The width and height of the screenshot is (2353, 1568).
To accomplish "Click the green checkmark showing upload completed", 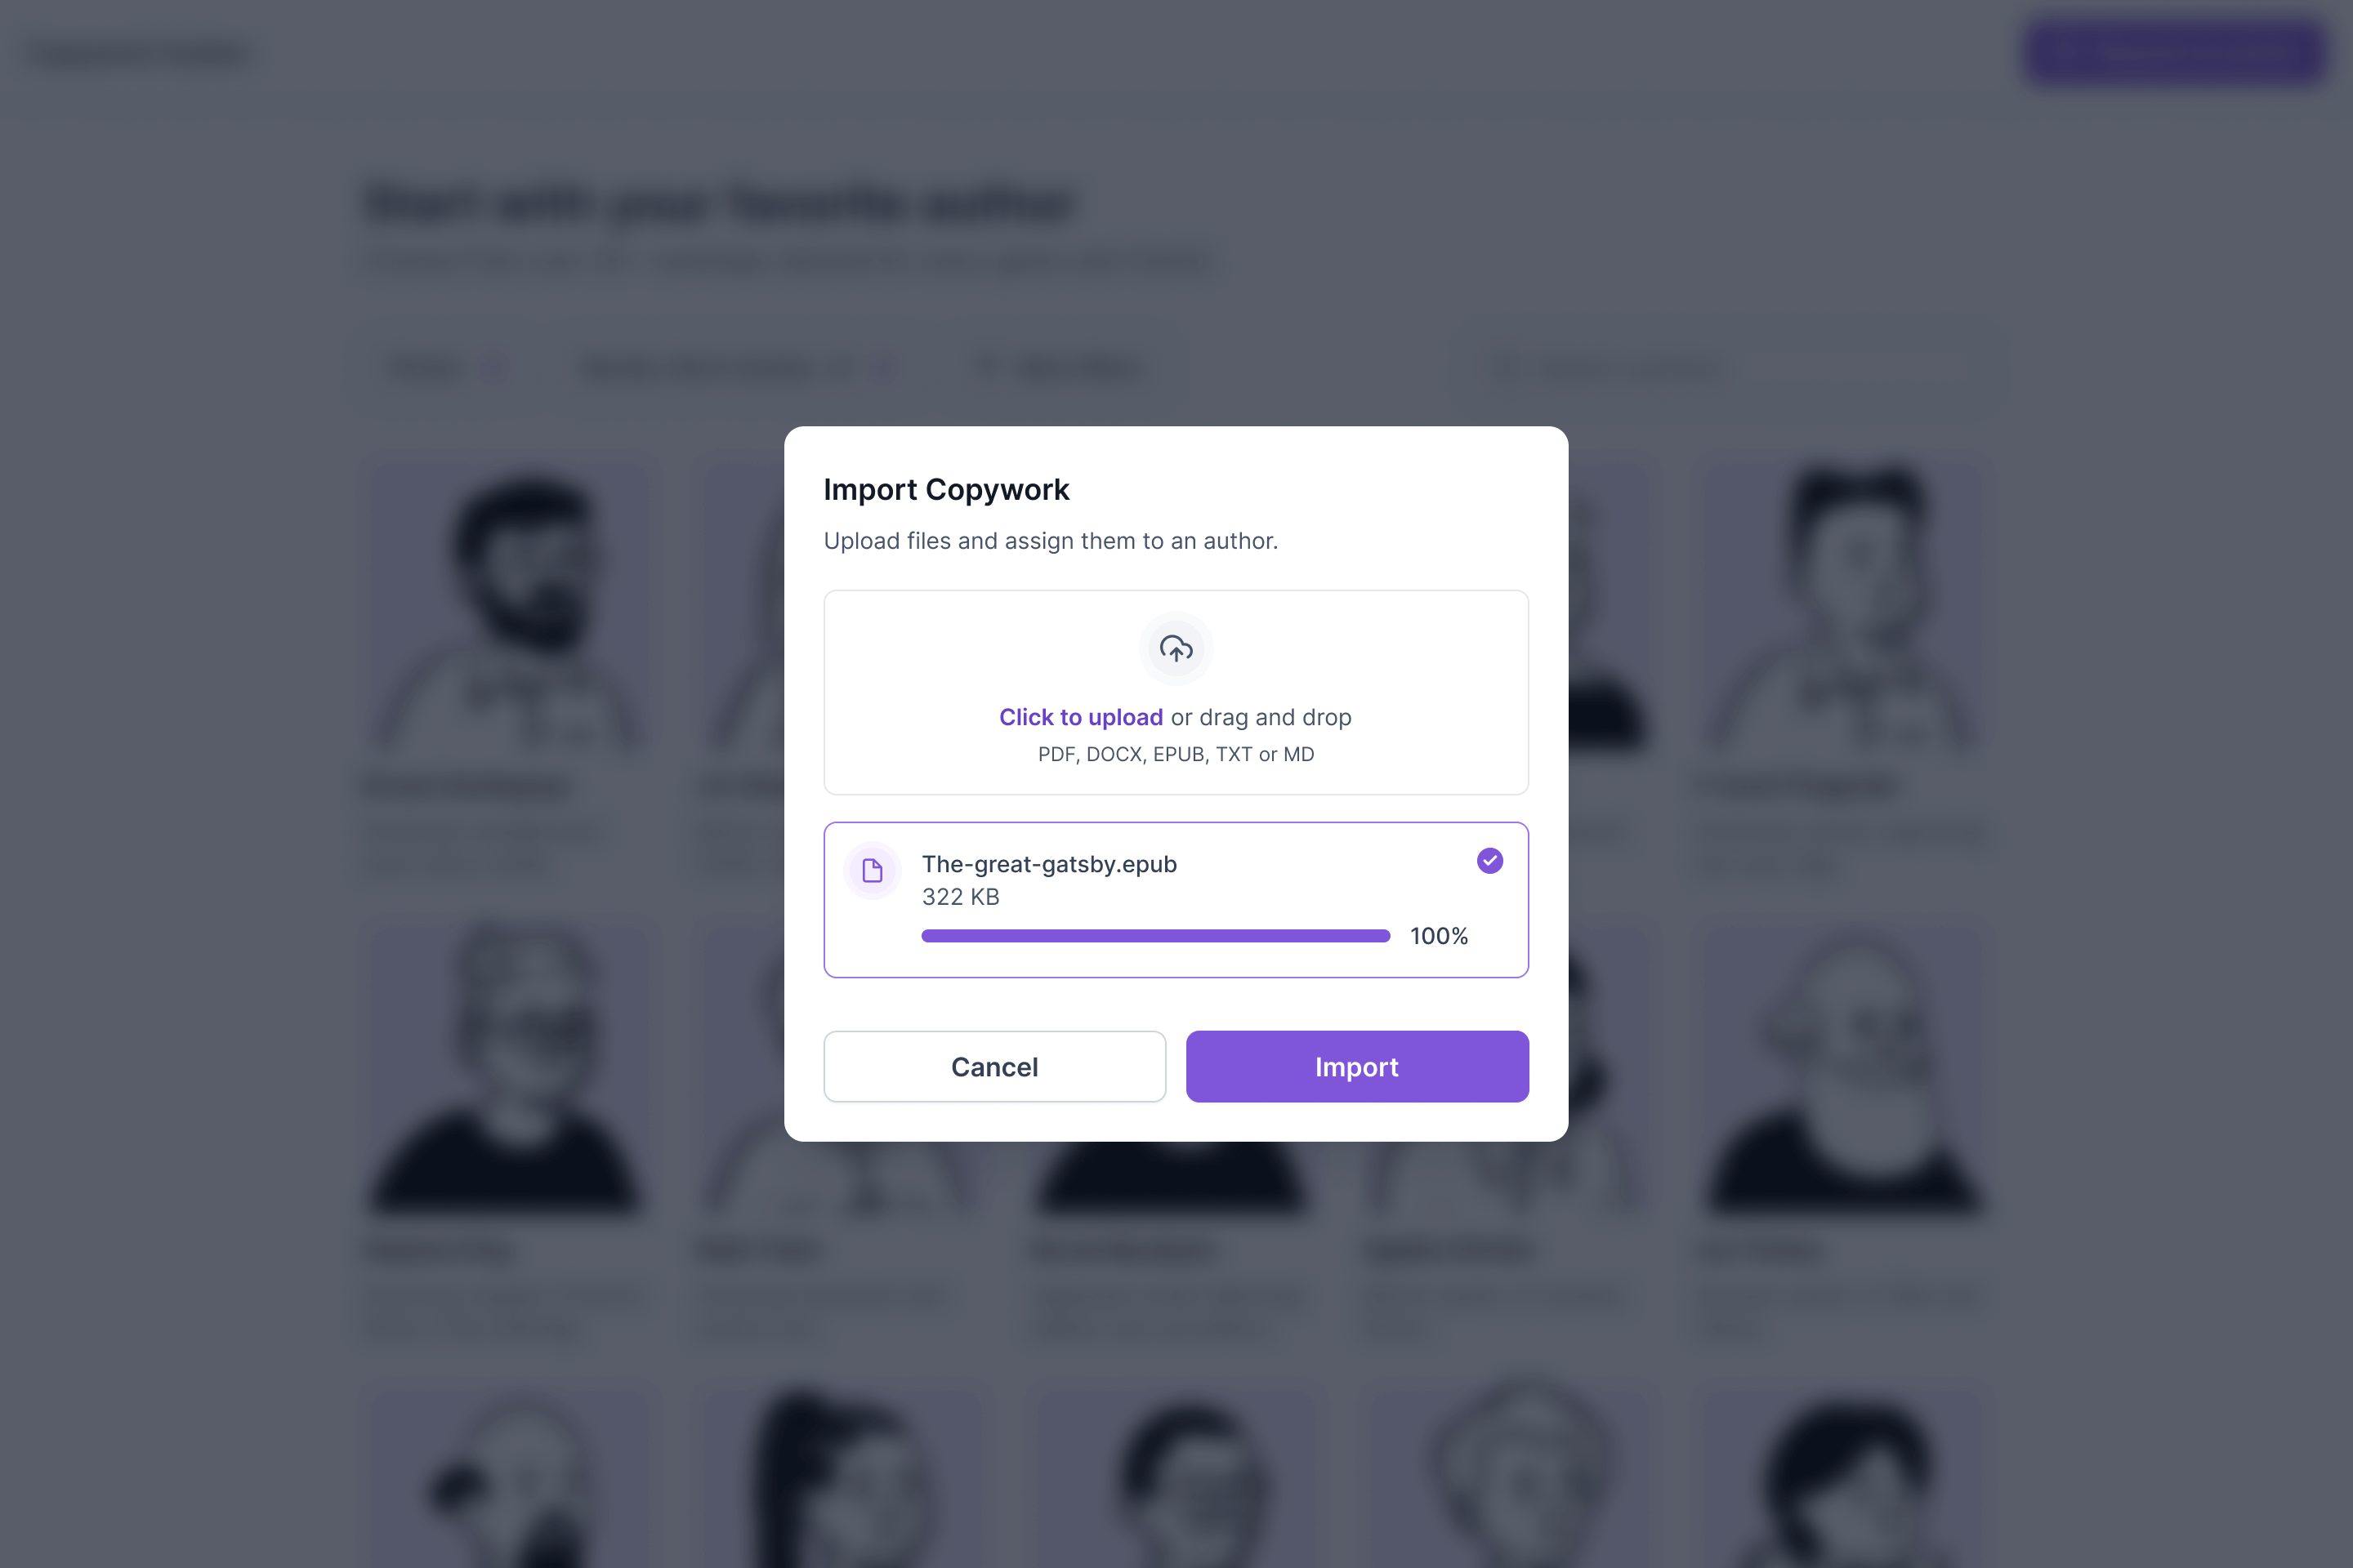I will (x=1489, y=860).
